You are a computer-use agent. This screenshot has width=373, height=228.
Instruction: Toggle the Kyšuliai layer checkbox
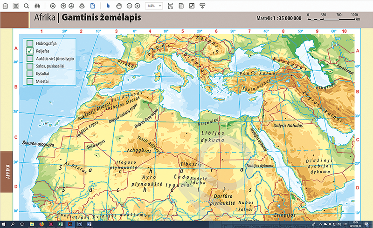pos(30,74)
